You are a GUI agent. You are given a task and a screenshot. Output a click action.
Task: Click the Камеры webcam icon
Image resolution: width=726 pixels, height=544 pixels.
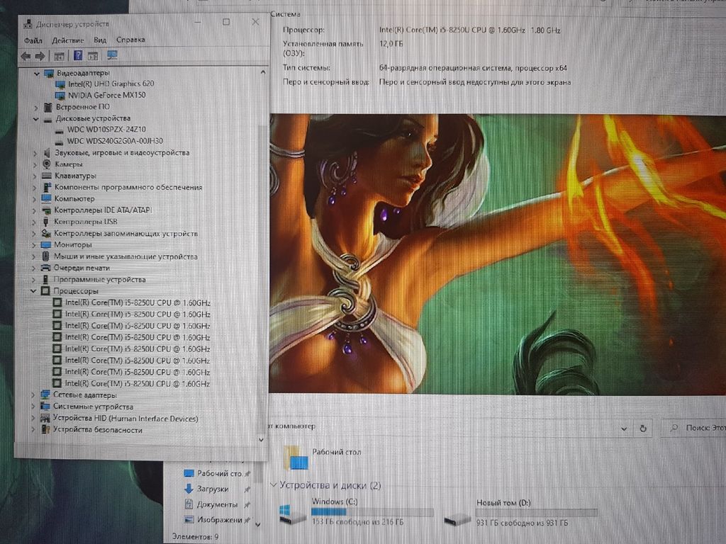click(47, 164)
